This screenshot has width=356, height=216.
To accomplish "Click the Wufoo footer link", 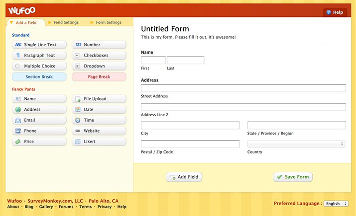I will tap(14, 201).
